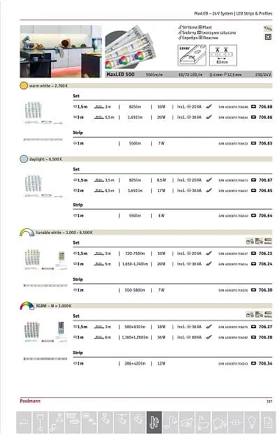Click the cover profile diagram icon
277x435 pixels.
point(192,55)
